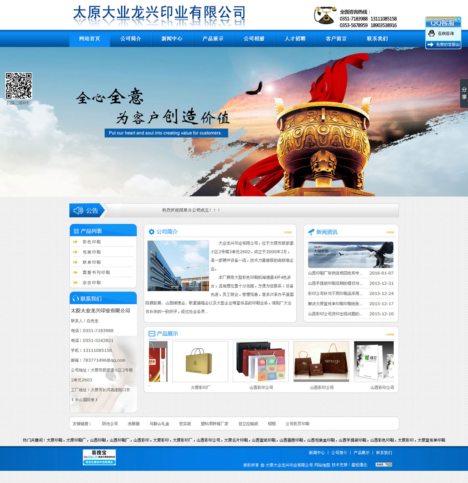Open the 分享 side tab

(x=464, y=93)
